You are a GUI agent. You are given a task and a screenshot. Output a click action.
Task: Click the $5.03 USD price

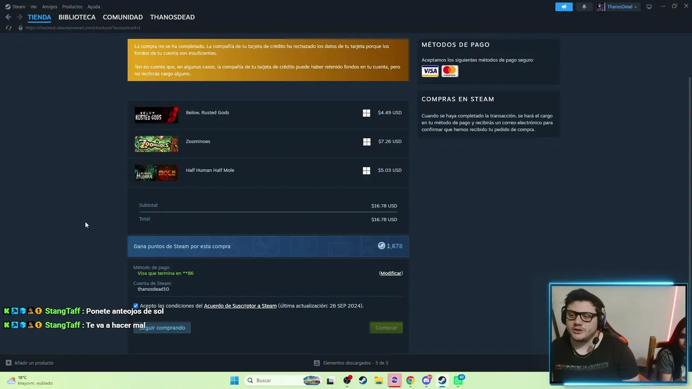390,170
